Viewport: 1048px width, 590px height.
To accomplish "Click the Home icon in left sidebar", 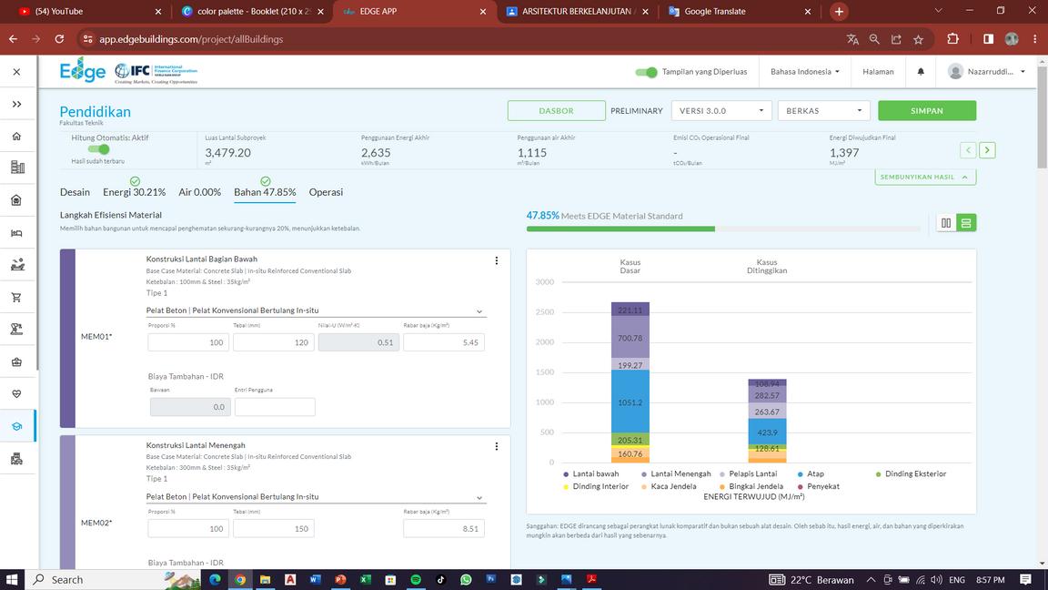I will pyautogui.click(x=16, y=137).
